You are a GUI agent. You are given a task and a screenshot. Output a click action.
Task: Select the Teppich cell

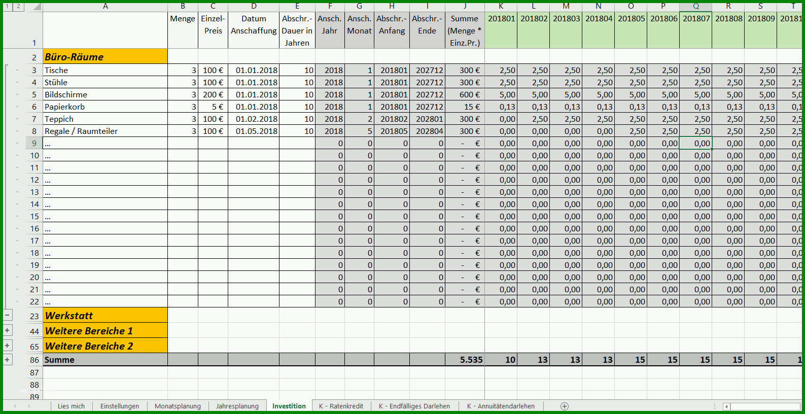pos(105,119)
